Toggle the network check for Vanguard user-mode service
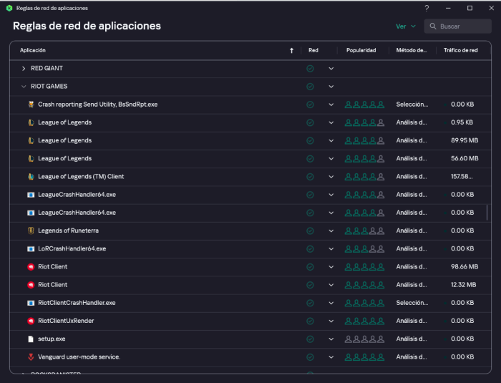The height and width of the screenshot is (383, 501). pos(310,357)
